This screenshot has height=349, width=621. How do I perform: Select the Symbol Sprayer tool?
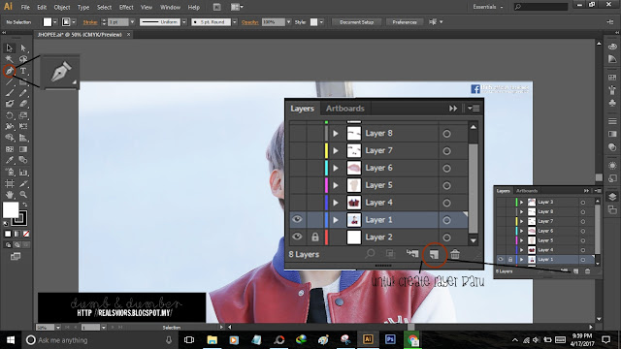point(9,173)
